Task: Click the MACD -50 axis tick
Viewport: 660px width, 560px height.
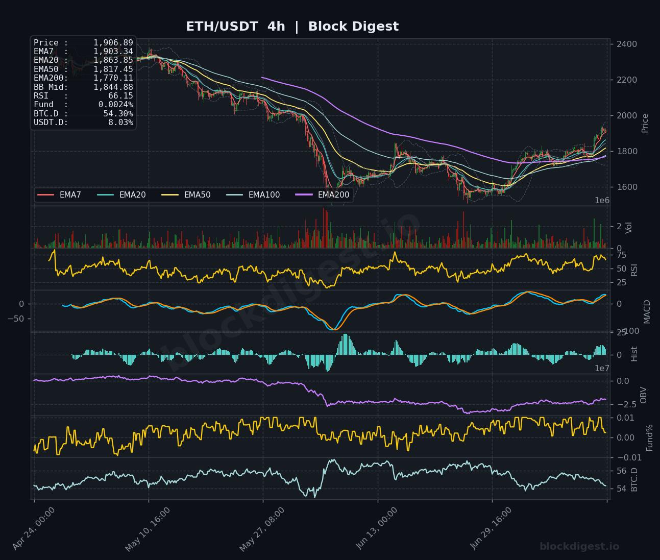Action: point(16,319)
